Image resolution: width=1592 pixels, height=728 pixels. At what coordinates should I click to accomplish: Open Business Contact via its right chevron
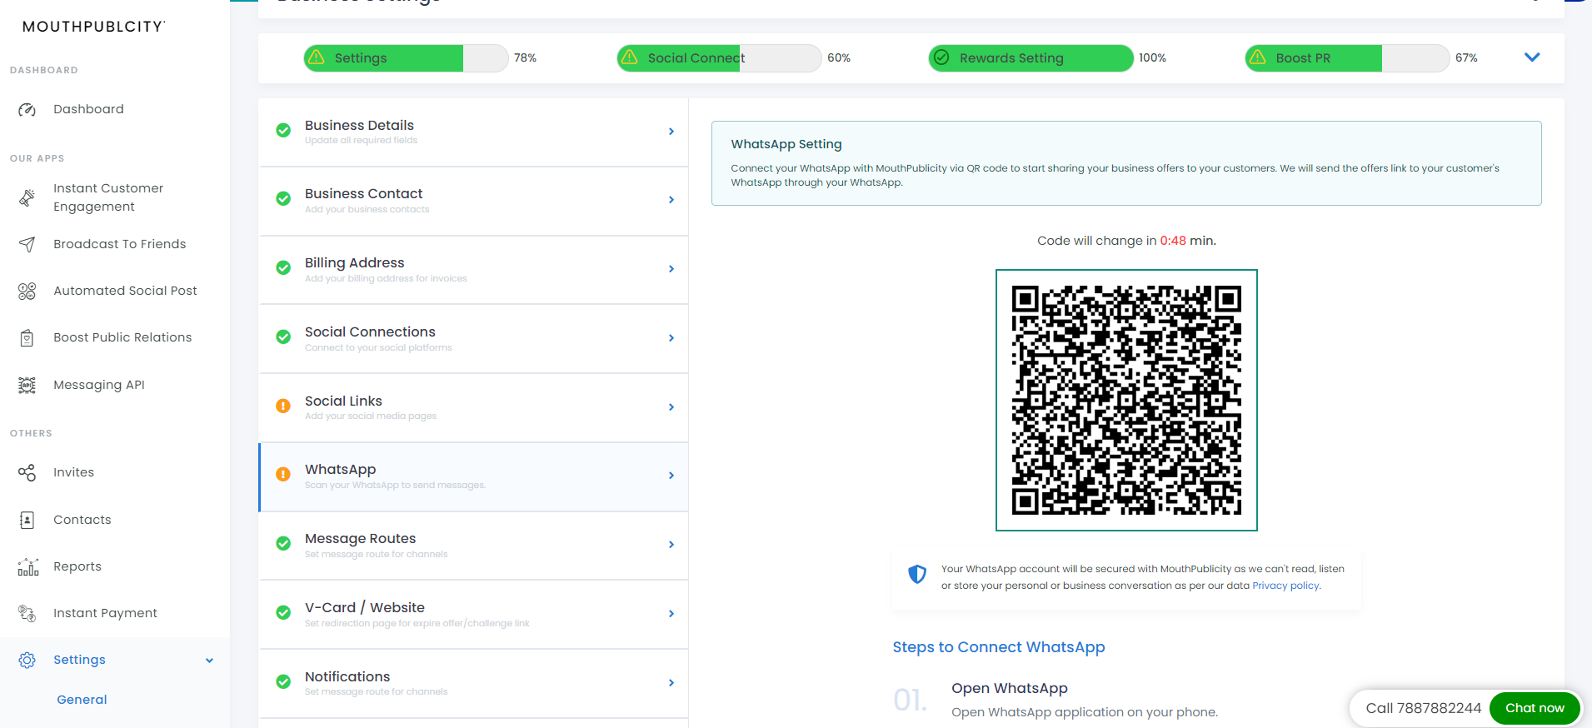click(x=671, y=200)
